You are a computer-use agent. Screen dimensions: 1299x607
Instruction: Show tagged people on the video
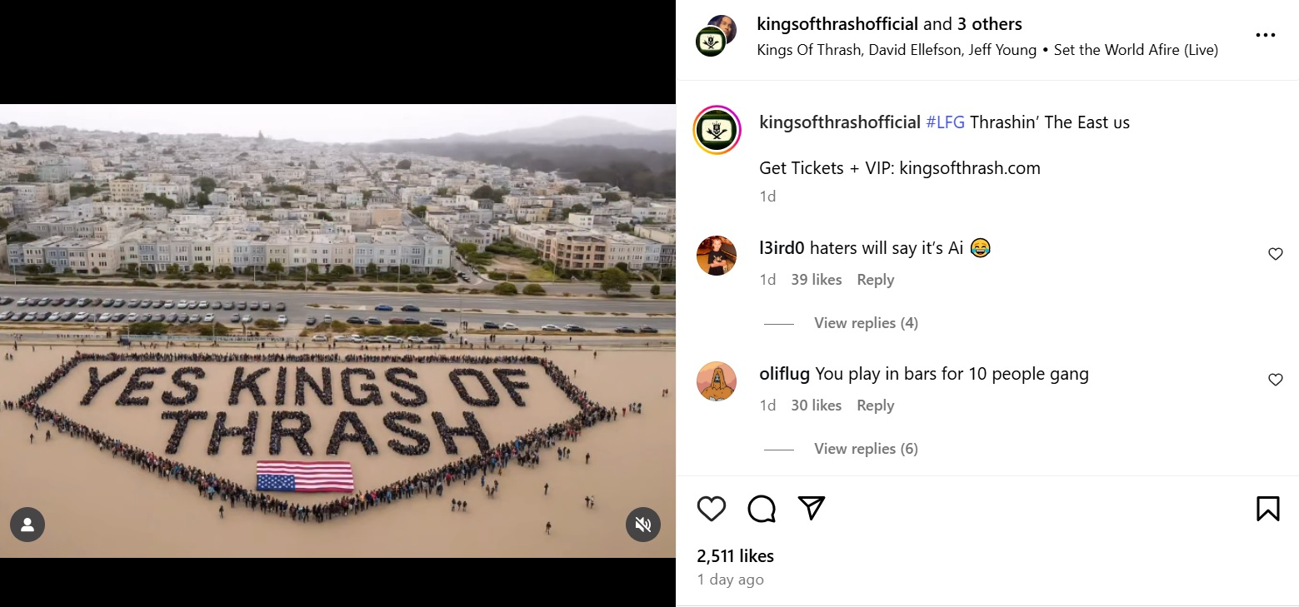point(27,525)
